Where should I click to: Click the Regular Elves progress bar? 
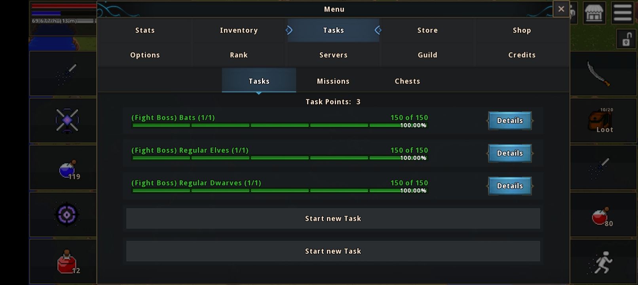(279, 158)
